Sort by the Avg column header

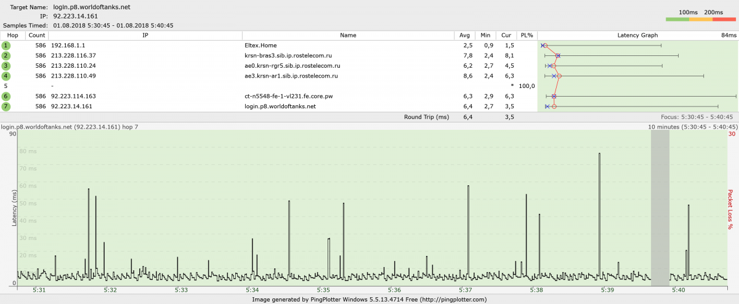pyautogui.click(x=465, y=36)
